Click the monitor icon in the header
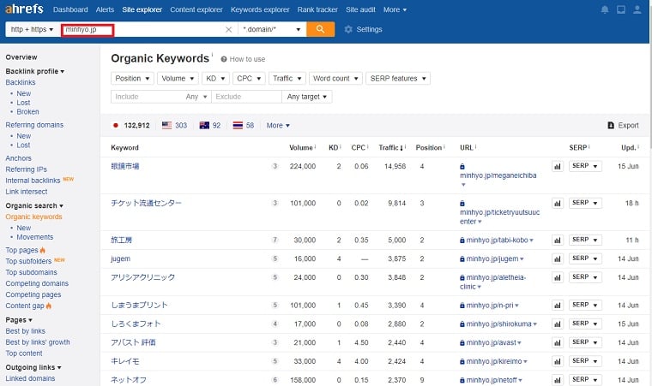Viewport: 652px width, 386px height. (623, 9)
